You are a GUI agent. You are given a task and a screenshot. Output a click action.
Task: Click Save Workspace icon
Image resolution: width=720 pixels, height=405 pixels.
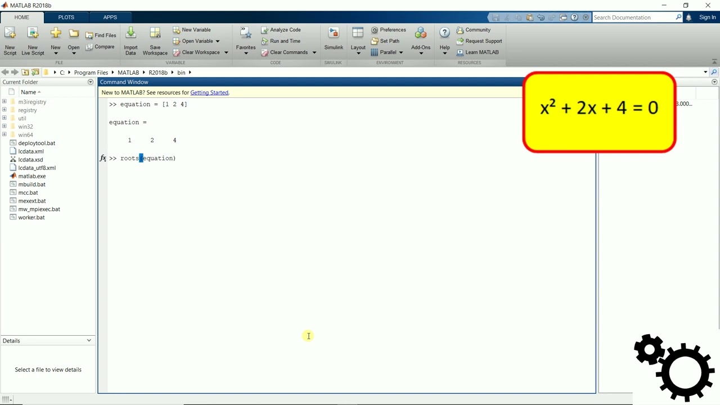(155, 34)
